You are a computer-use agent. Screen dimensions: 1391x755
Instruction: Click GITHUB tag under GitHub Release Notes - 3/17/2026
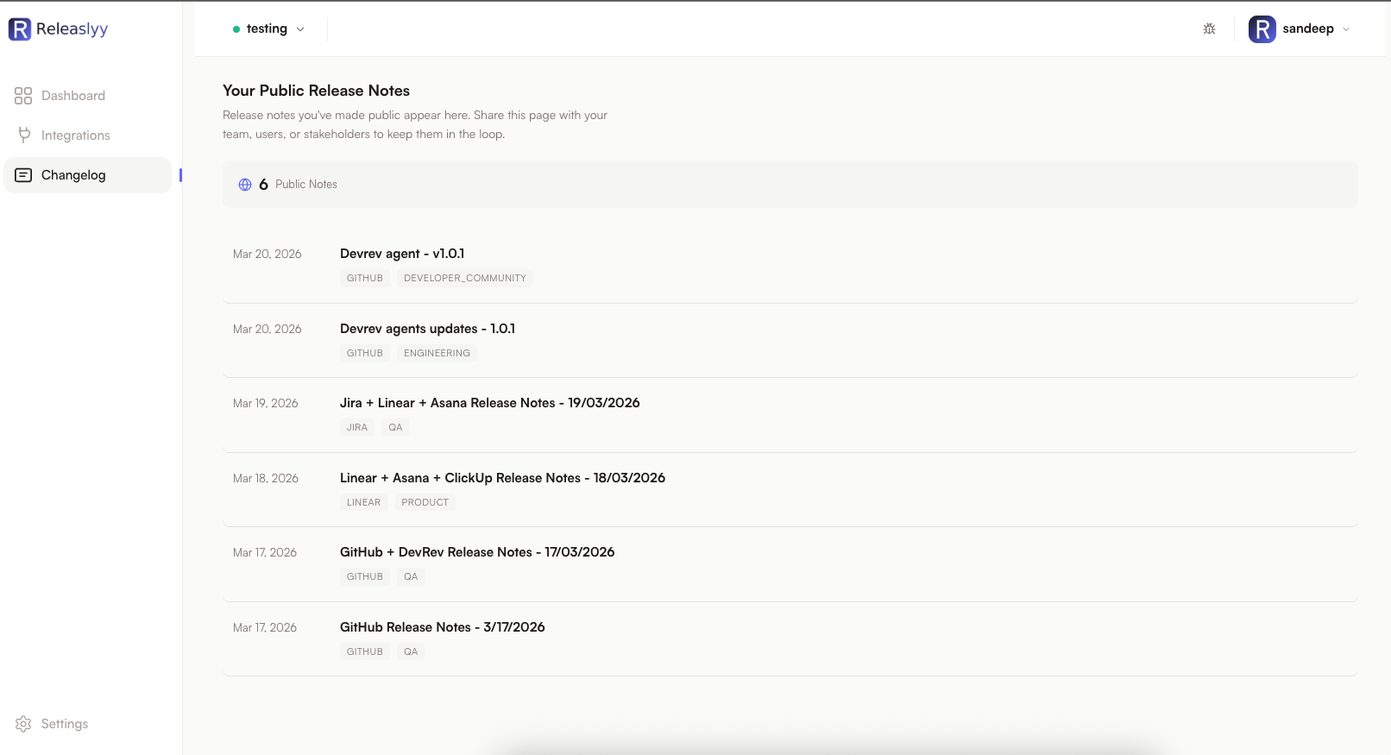tap(365, 651)
